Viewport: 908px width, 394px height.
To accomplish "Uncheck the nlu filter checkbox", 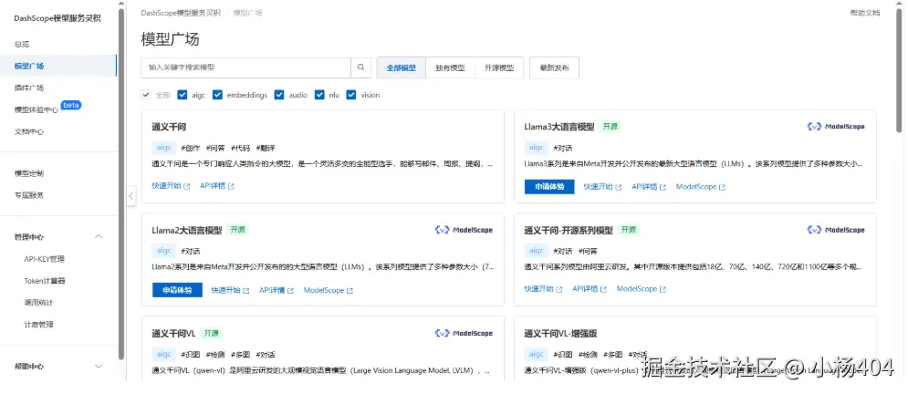I will coord(319,95).
